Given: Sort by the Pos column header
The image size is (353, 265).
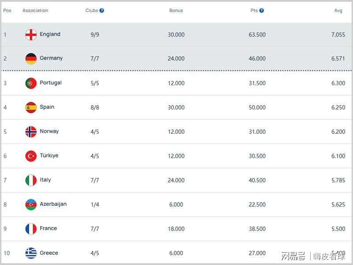Looking at the screenshot, I should (7, 11).
